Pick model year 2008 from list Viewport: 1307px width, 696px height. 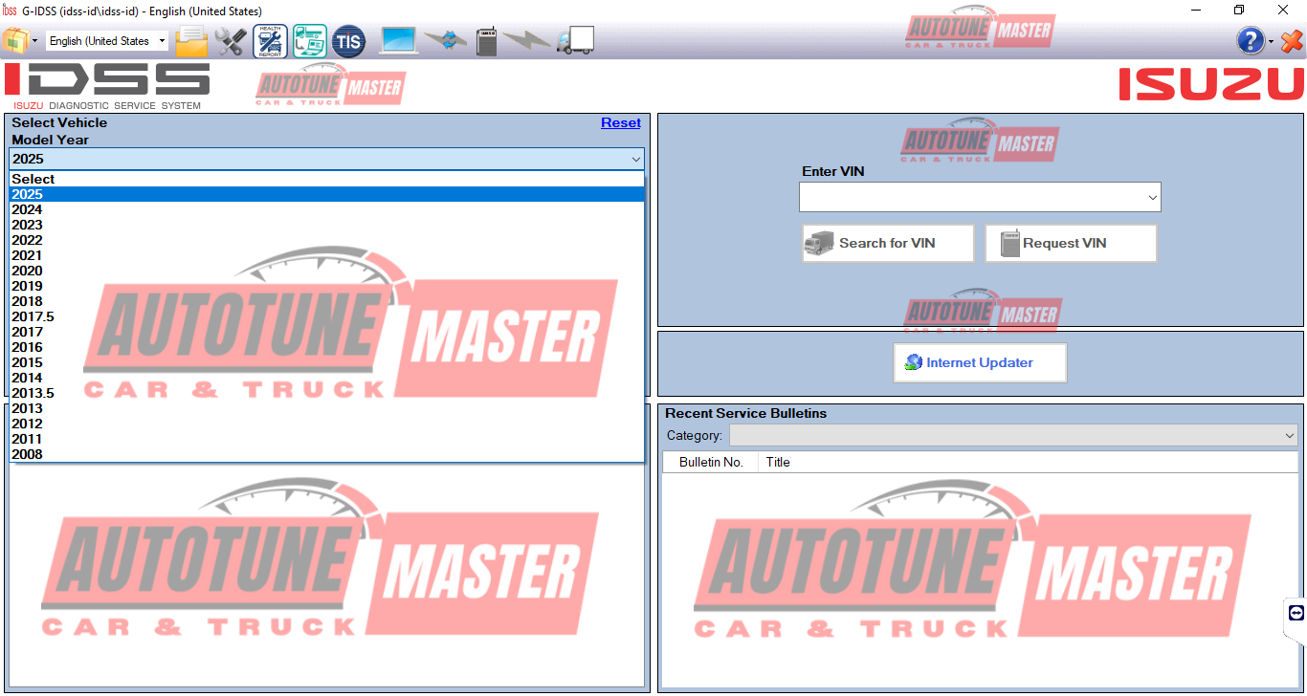pyautogui.click(x=27, y=454)
